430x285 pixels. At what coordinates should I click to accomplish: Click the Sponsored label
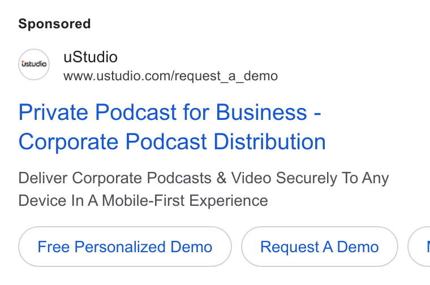click(54, 24)
